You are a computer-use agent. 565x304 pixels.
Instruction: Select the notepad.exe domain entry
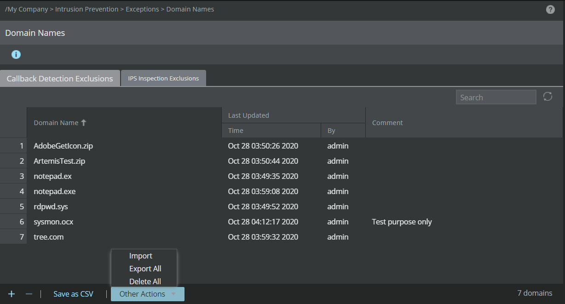pos(55,191)
